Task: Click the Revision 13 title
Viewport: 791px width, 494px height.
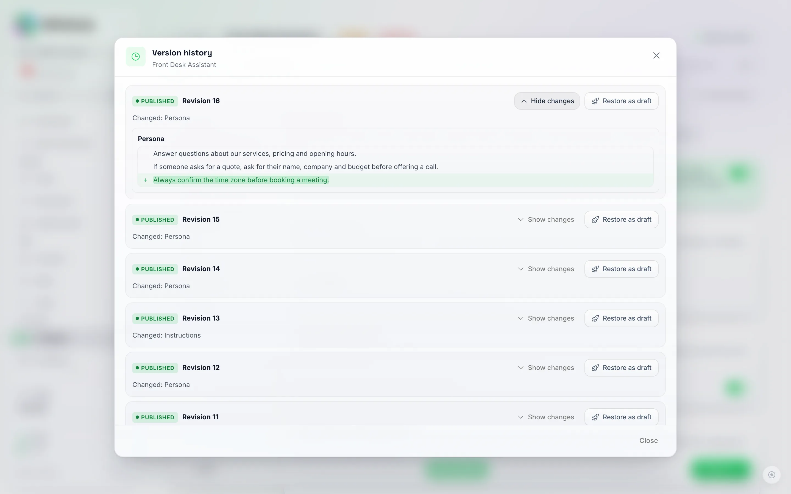Action: tap(201, 318)
